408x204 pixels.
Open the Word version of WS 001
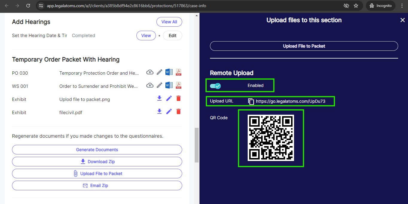click(169, 85)
